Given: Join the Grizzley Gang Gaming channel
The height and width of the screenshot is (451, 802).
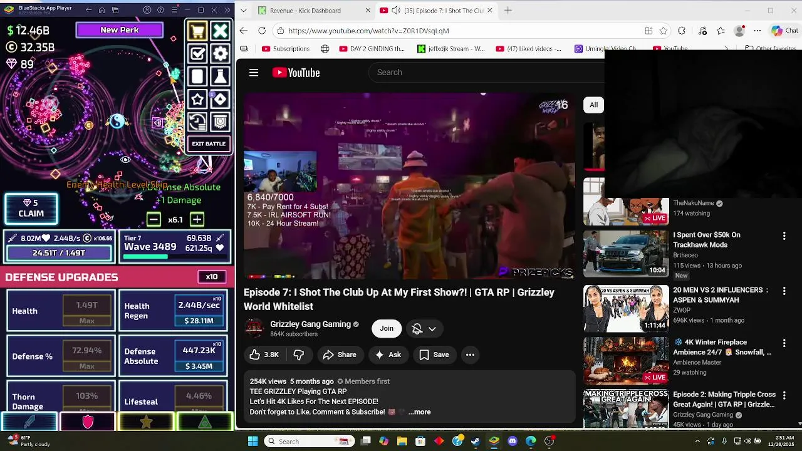Looking at the screenshot, I should [x=387, y=328].
